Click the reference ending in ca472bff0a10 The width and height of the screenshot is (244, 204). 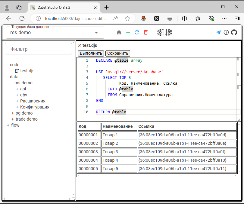(x=187, y=160)
